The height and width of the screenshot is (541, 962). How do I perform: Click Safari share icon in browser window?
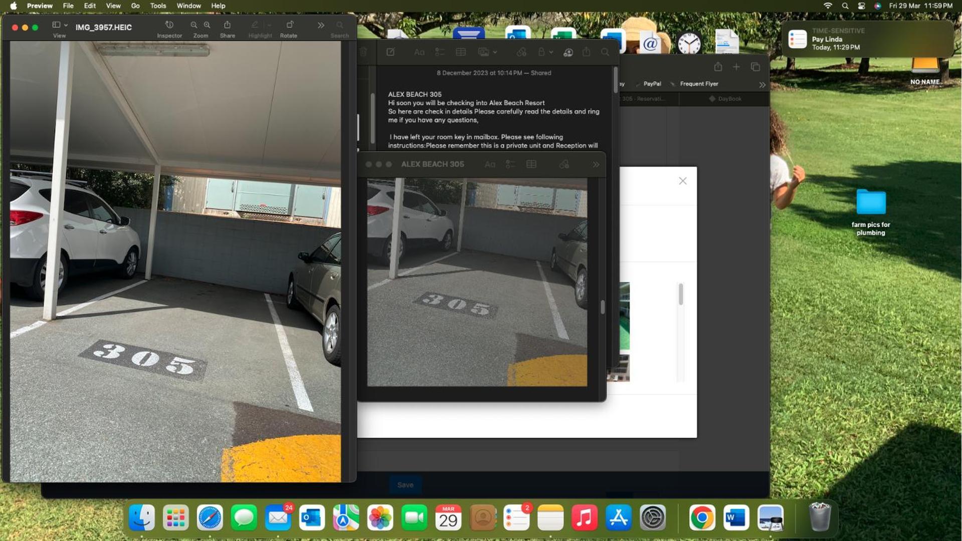[718, 67]
